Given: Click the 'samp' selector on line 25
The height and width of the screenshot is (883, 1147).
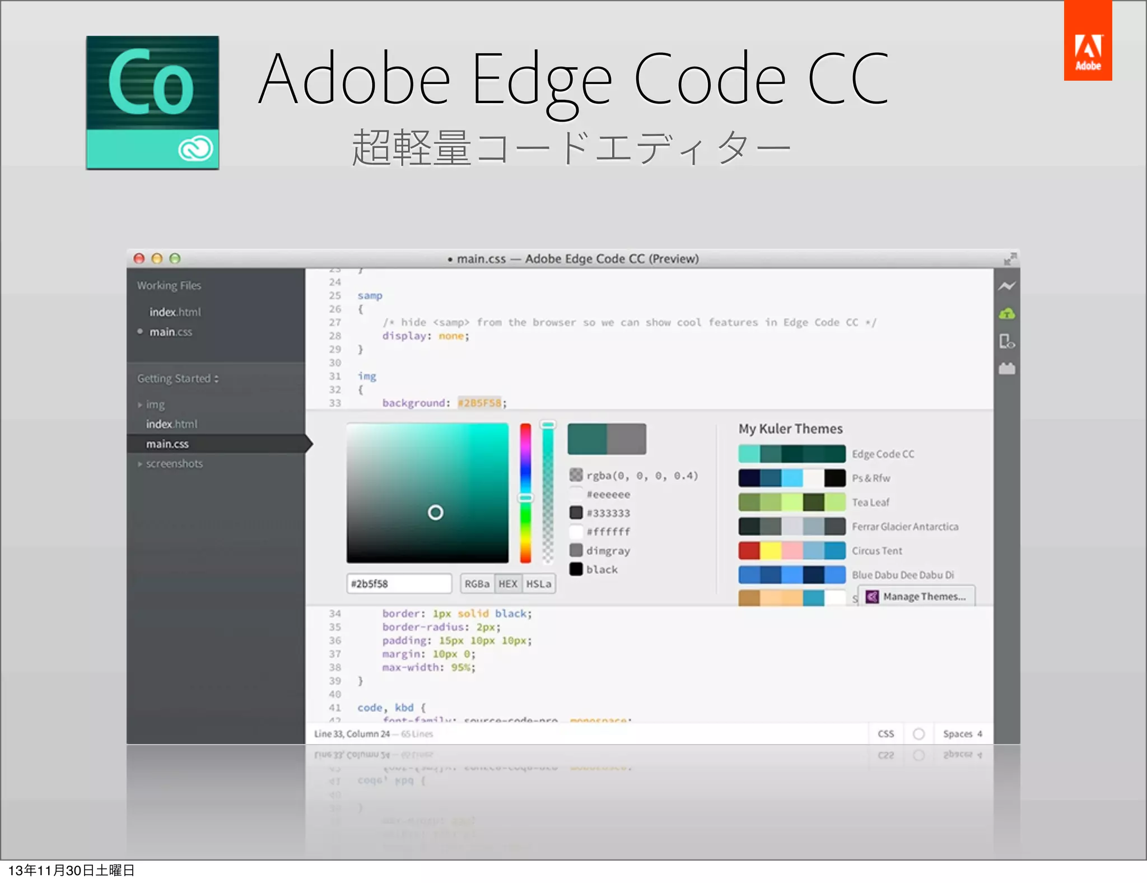Looking at the screenshot, I should point(370,296).
